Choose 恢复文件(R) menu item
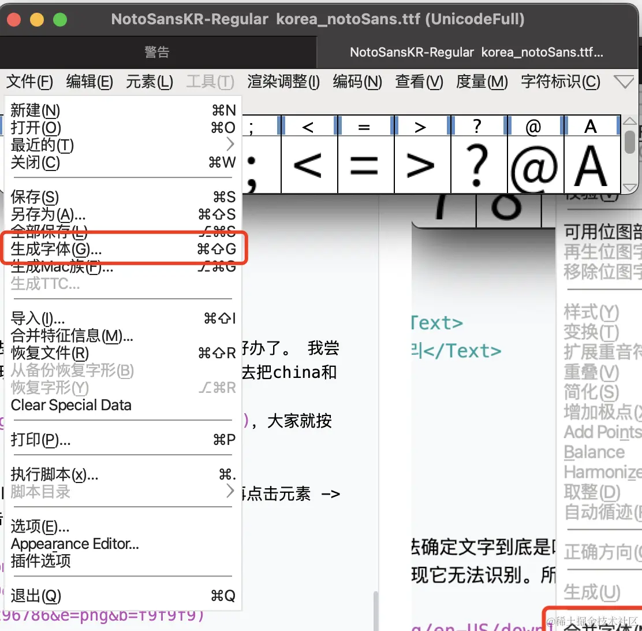The height and width of the screenshot is (631, 642). 123,353
